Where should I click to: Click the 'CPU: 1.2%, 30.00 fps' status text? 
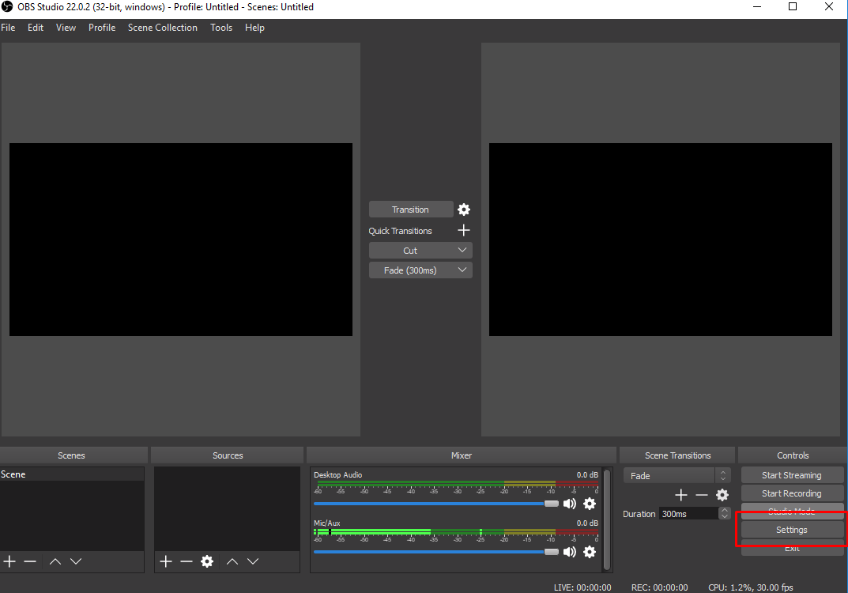tap(751, 587)
